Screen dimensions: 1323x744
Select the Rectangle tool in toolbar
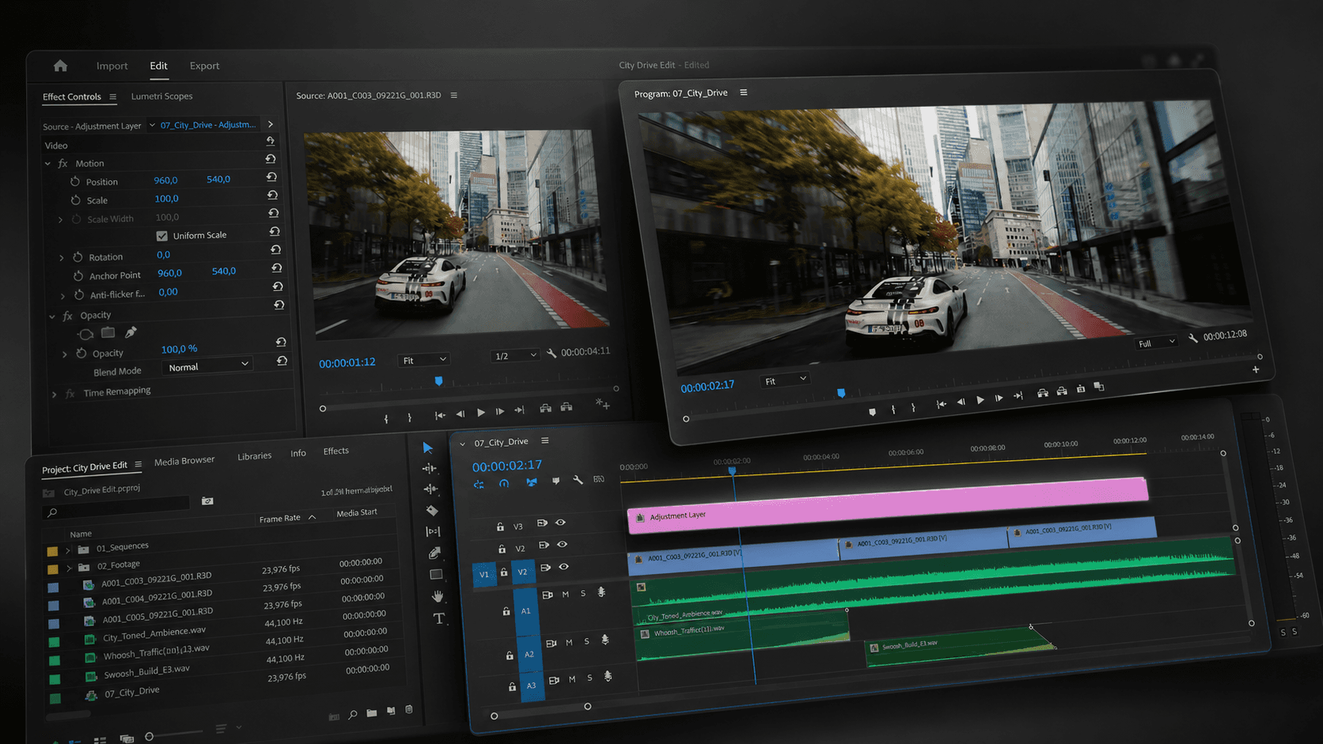coord(436,574)
